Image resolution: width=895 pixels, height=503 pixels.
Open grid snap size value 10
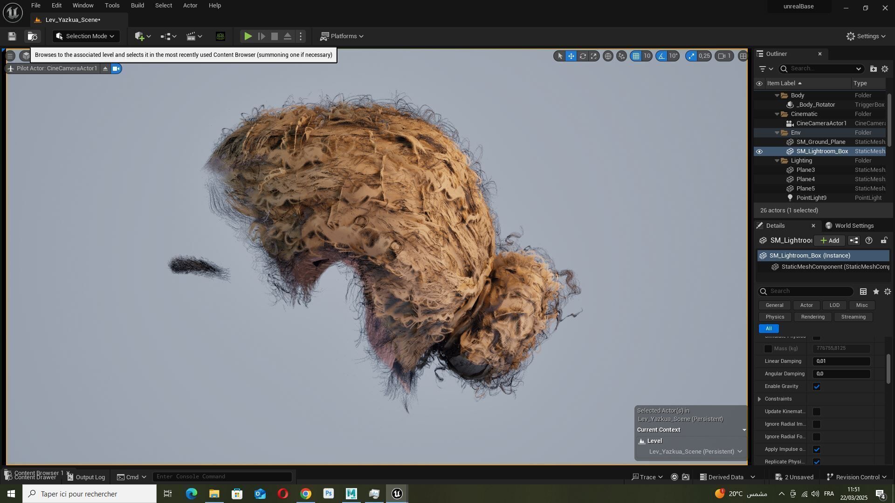pos(647,56)
